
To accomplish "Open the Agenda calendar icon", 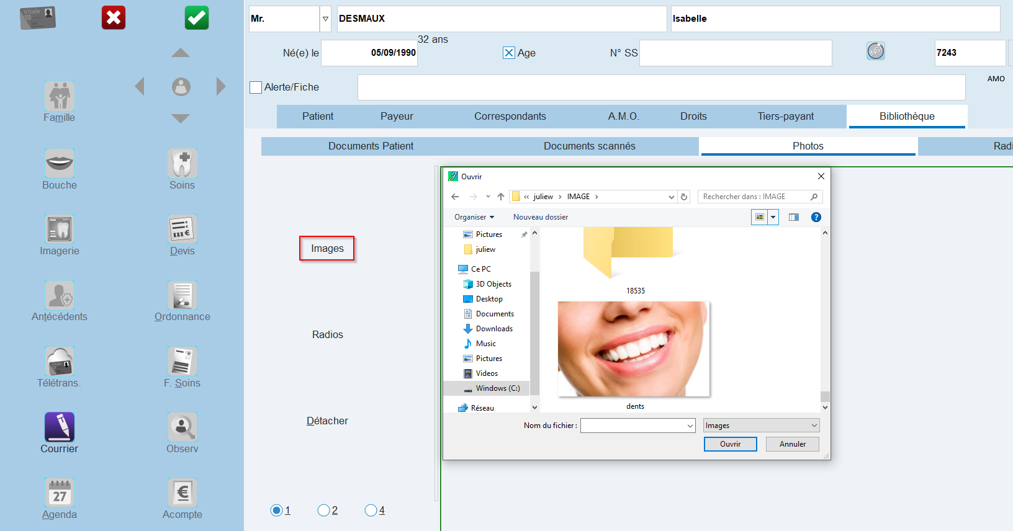I will tap(60, 493).
